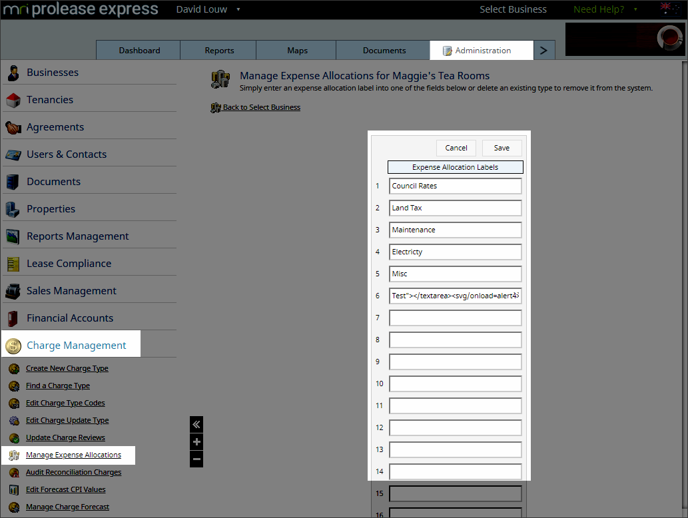
Task: Click the Audit Reconciliation Charges icon
Action: click(x=14, y=472)
